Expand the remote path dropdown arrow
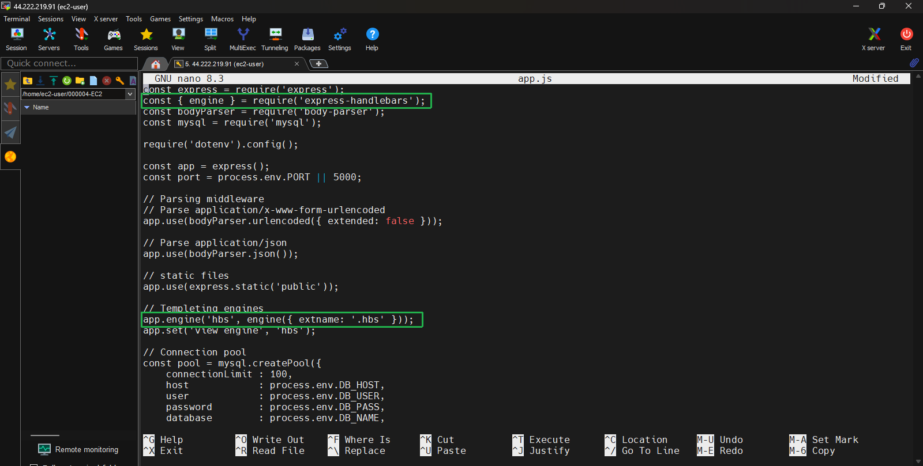Image resolution: width=923 pixels, height=466 pixels. point(130,94)
